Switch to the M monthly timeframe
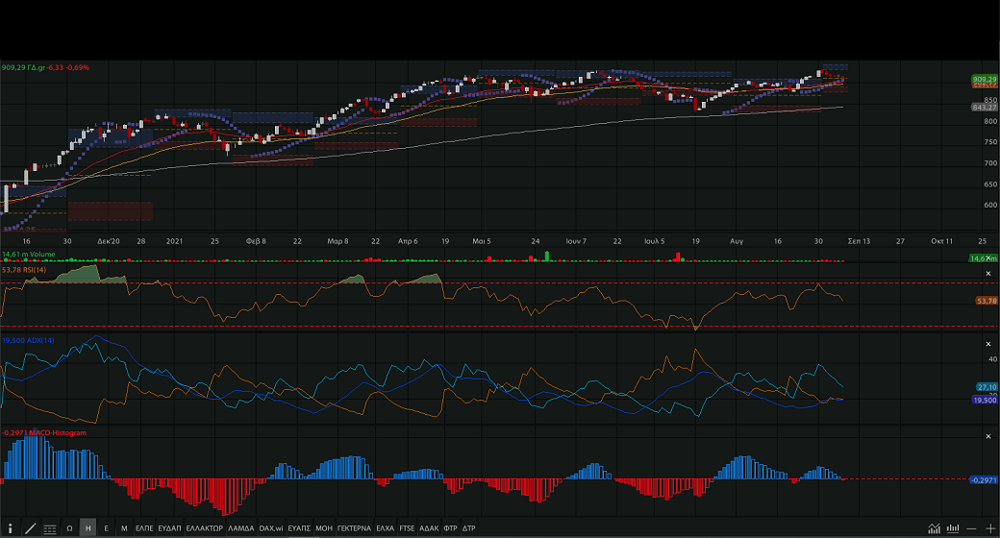The image size is (1000, 538). tap(124, 528)
